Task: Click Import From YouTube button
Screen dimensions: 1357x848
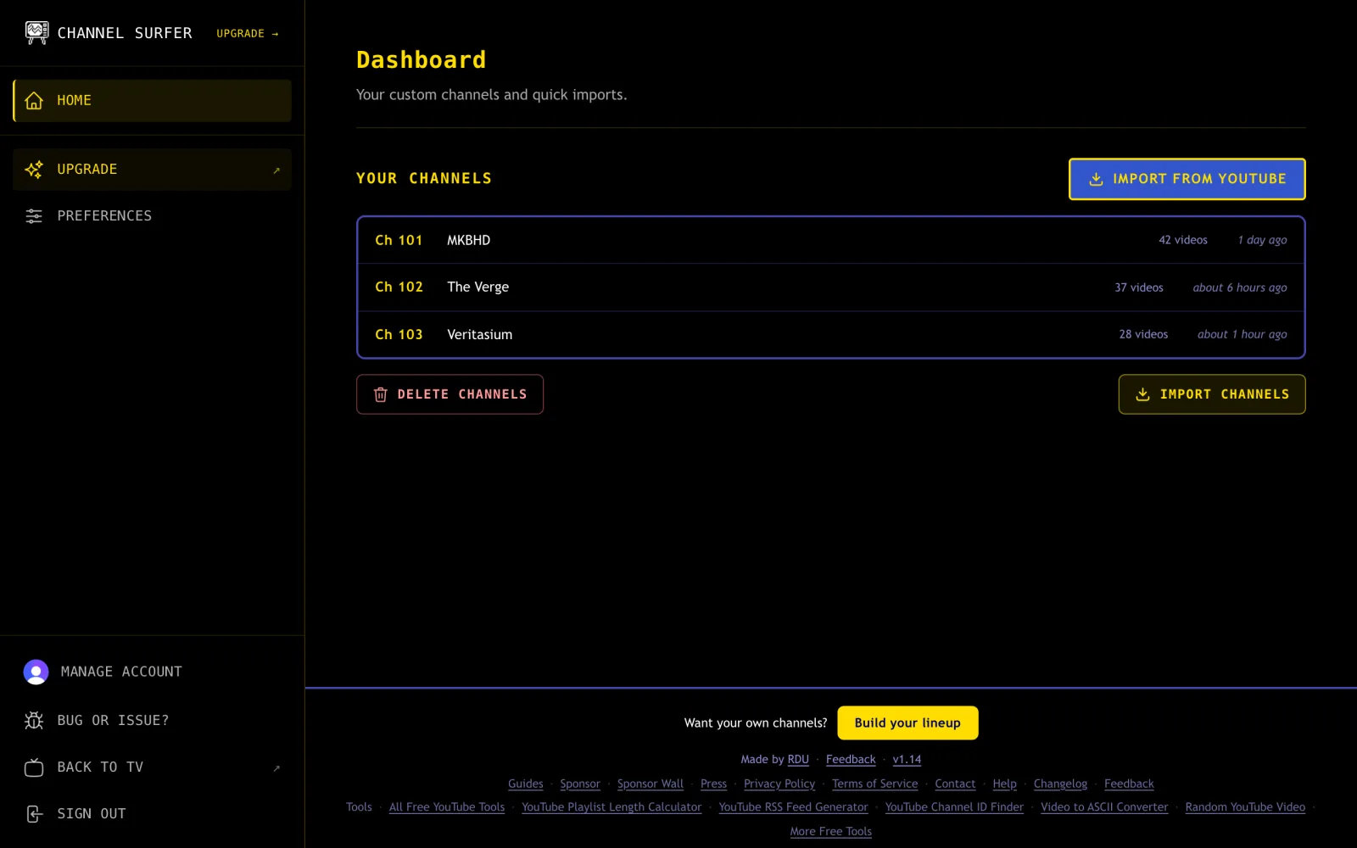Action: point(1187,179)
